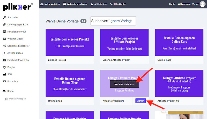Click the Facebook Pixel & Co icon

pos(4,60)
